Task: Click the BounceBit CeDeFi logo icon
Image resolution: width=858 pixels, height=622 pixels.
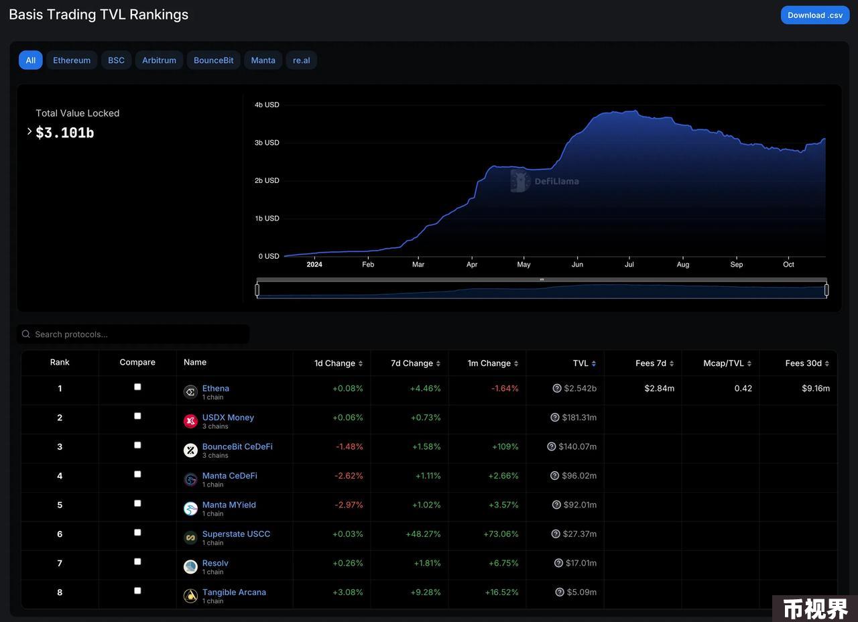Action: (x=190, y=450)
